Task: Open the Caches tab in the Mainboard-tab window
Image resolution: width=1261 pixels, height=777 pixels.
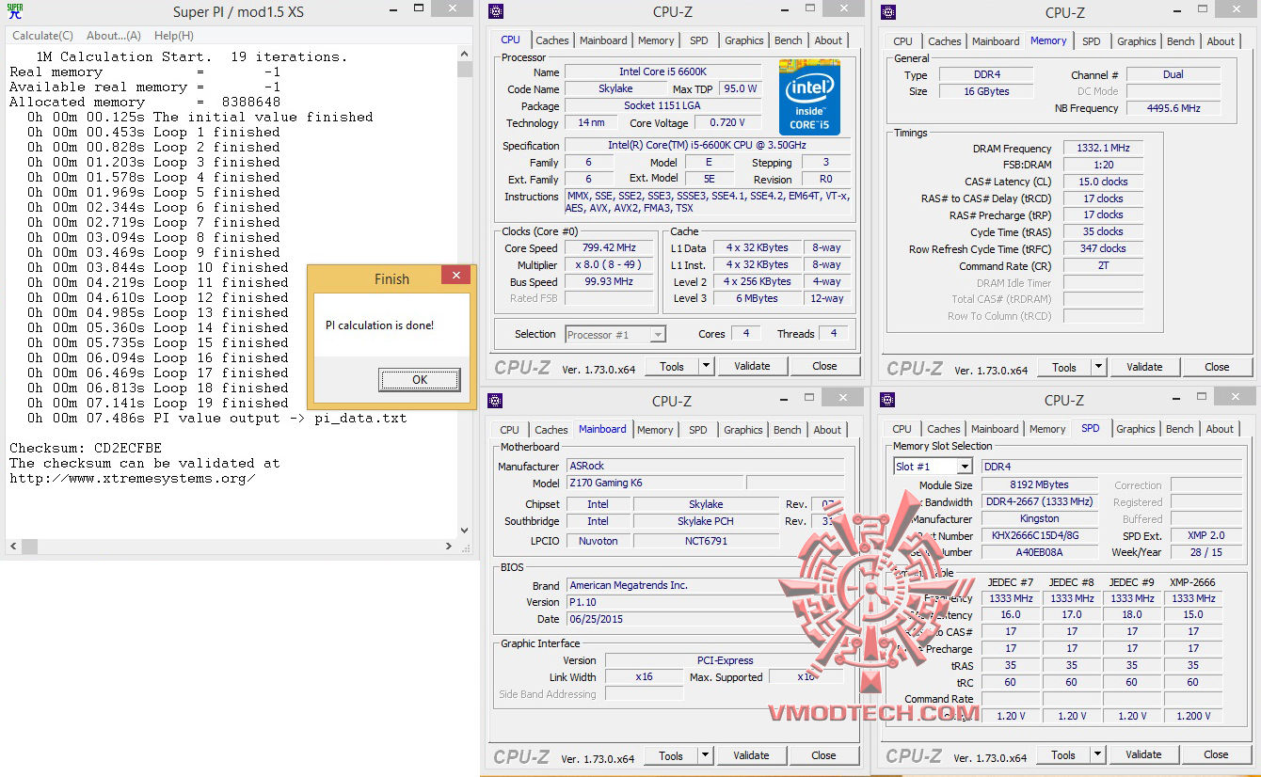Action: point(551,430)
